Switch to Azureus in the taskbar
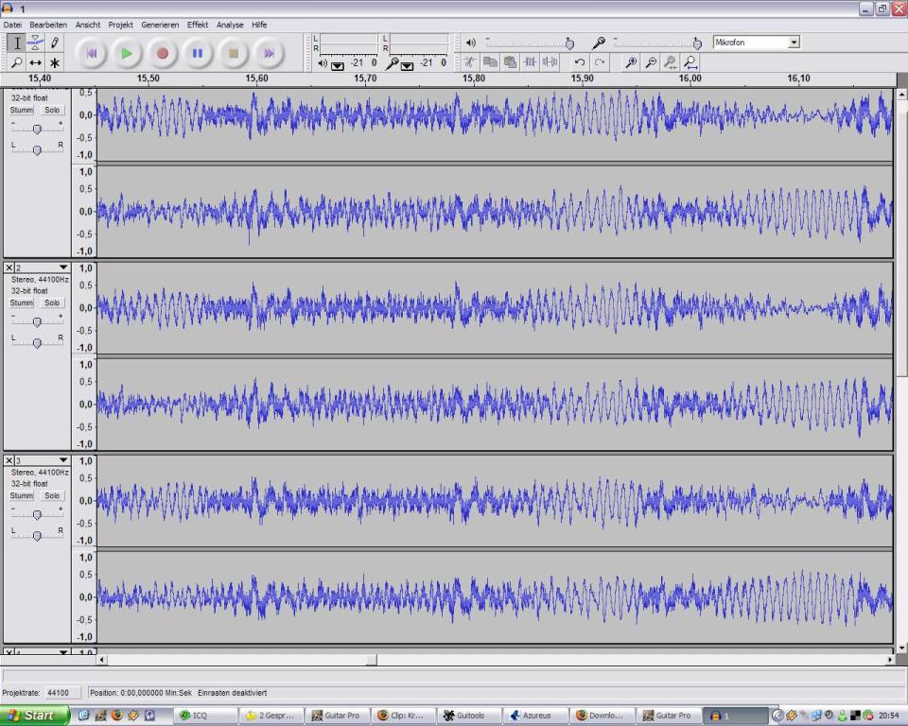Image resolution: width=908 pixels, height=726 pixels. pyautogui.click(x=535, y=716)
